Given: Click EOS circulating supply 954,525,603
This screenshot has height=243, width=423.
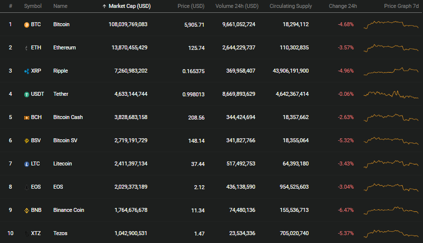Looking at the screenshot, I should [x=294, y=187].
